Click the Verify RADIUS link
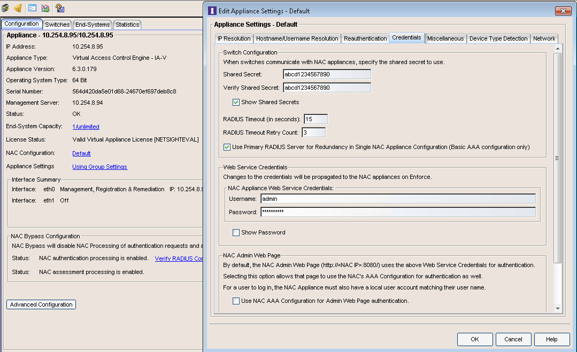This screenshot has height=352, width=577. (179, 259)
